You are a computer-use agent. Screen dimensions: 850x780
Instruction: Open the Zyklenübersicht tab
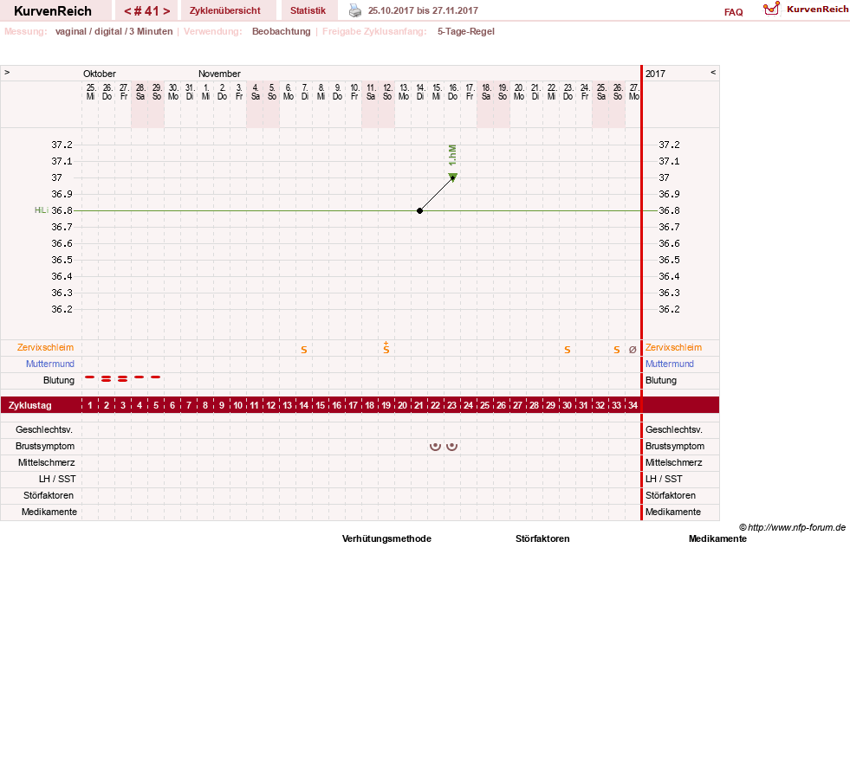coord(225,11)
